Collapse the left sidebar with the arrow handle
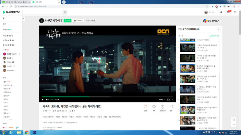This screenshot has width=241, height=135. coord(24,19)
